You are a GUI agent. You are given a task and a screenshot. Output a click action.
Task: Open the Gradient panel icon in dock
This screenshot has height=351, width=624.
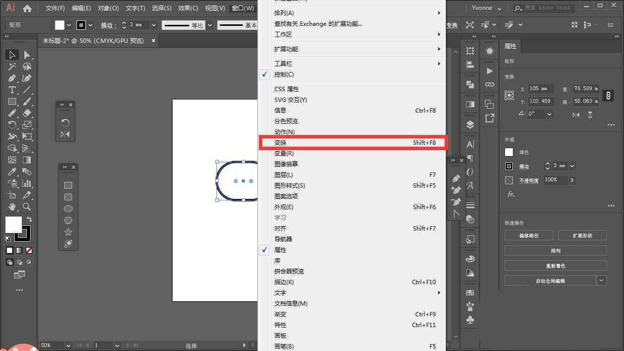[470, 104]
